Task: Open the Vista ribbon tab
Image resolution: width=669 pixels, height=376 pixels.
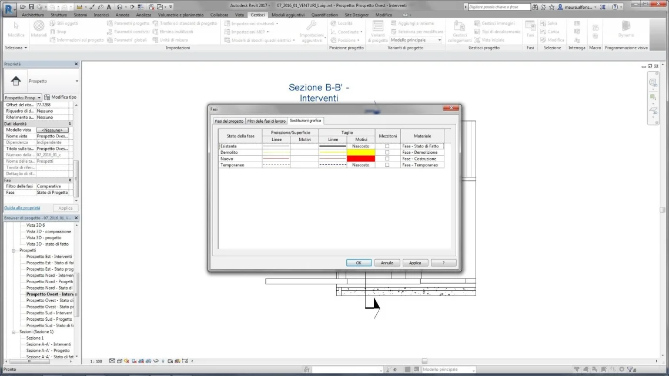Action: (x=239, y=15)
